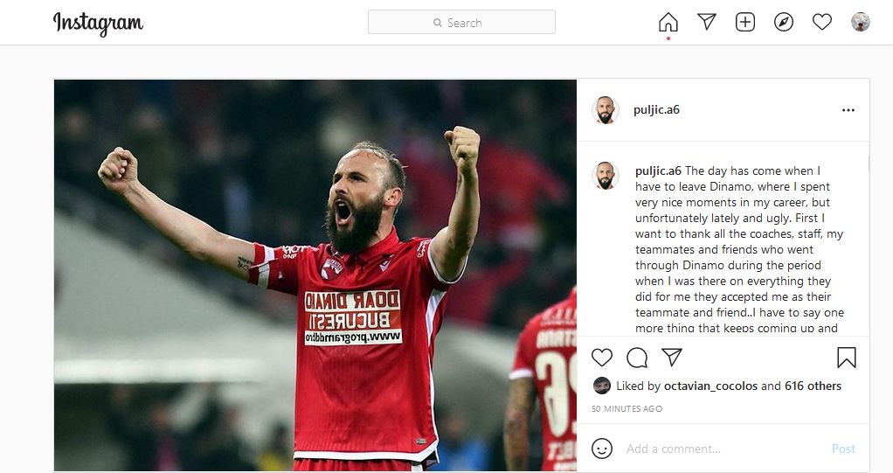Image resolution: width=893 pixels, height=473 pixels.
Task: Open puljic.a6 profile from post header
Action: 656,109
